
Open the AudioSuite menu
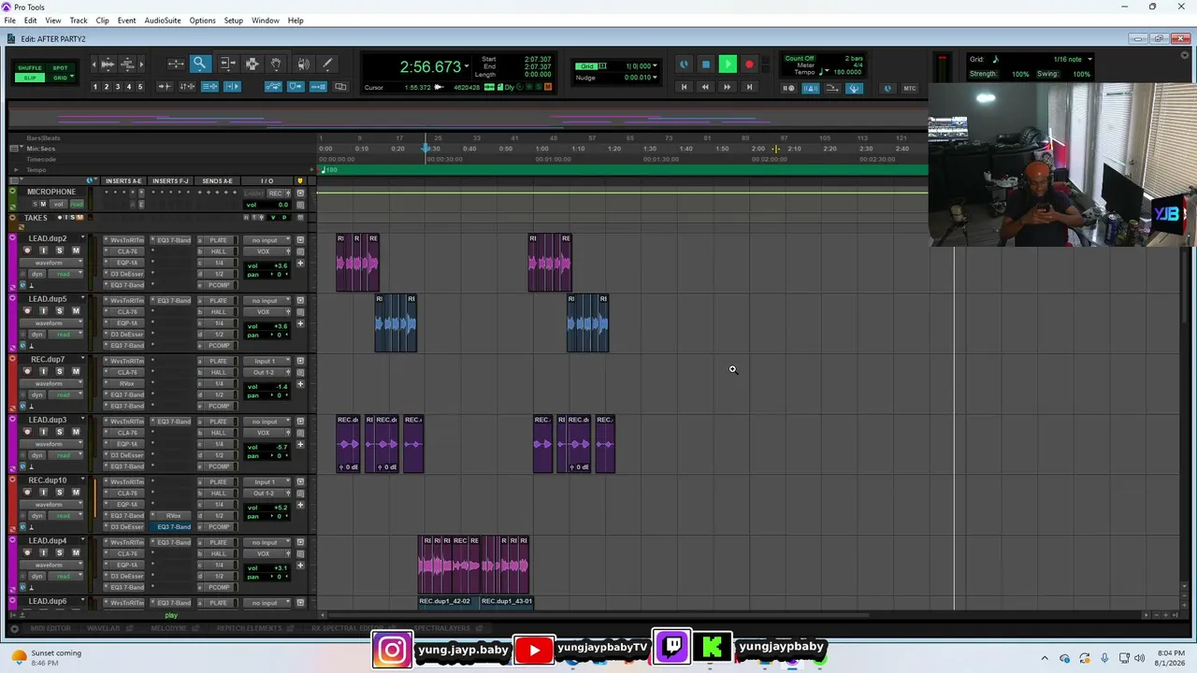pyautogui.click(x=163, y=21)
